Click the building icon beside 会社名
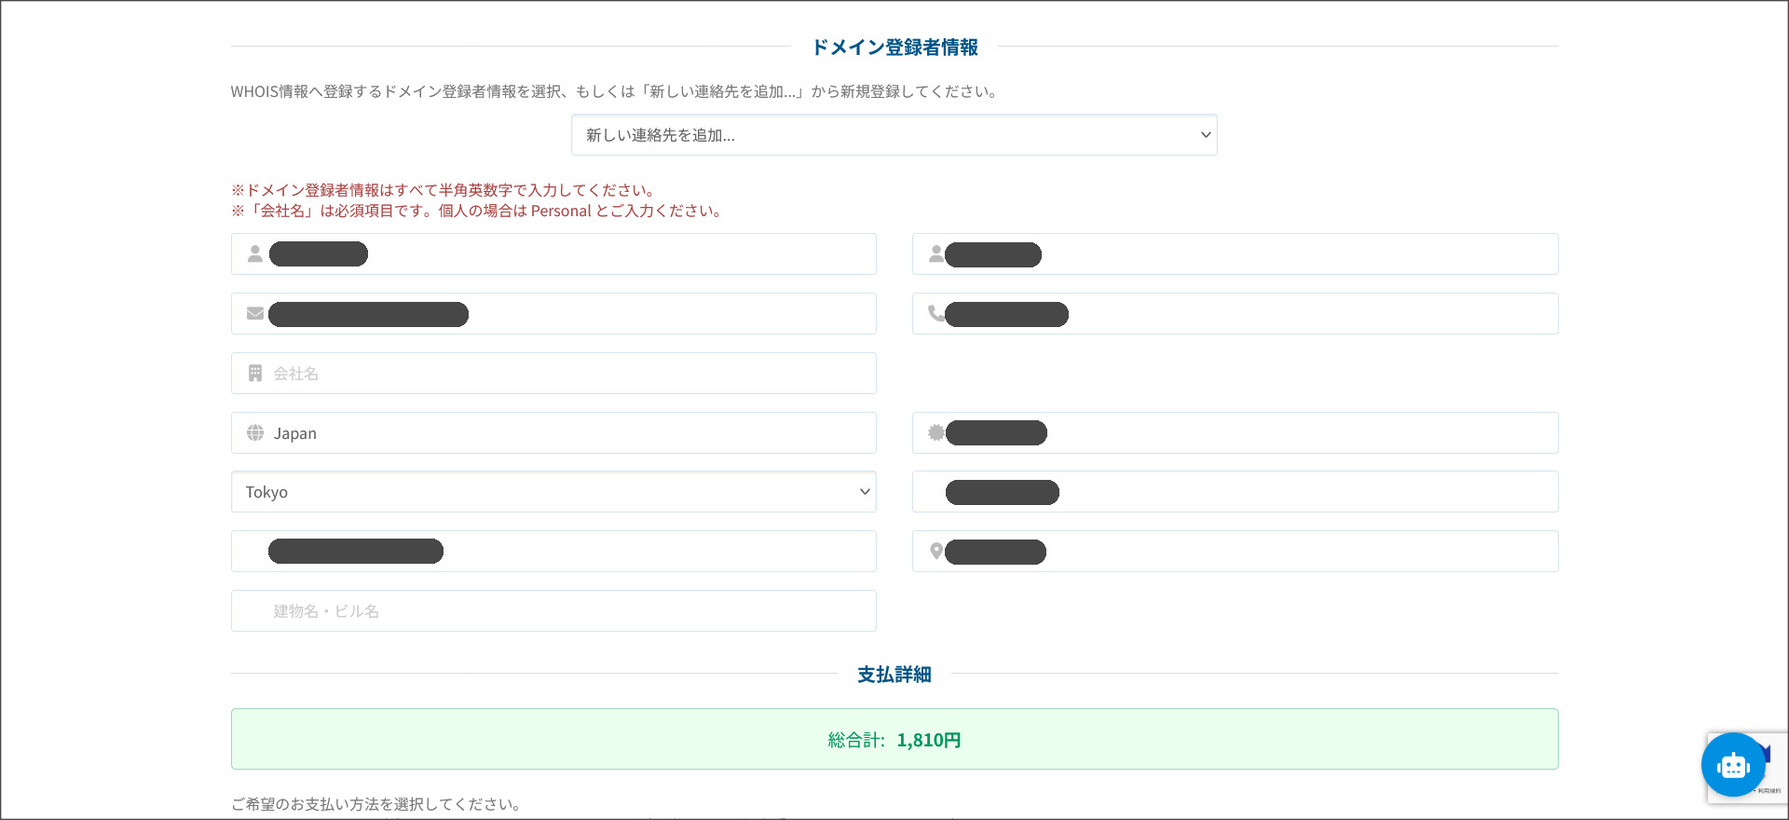This screenshot has height=820, width=1789. [x=254, y=373]
